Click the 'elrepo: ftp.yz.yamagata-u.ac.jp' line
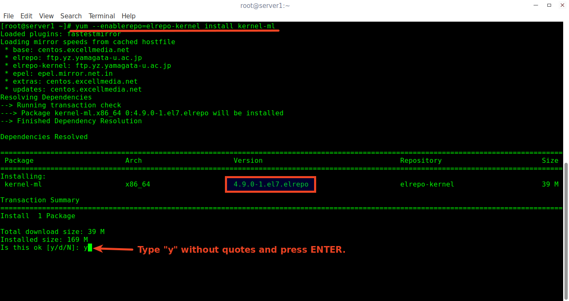Screen dimensions: 569x301 (73, 58)
